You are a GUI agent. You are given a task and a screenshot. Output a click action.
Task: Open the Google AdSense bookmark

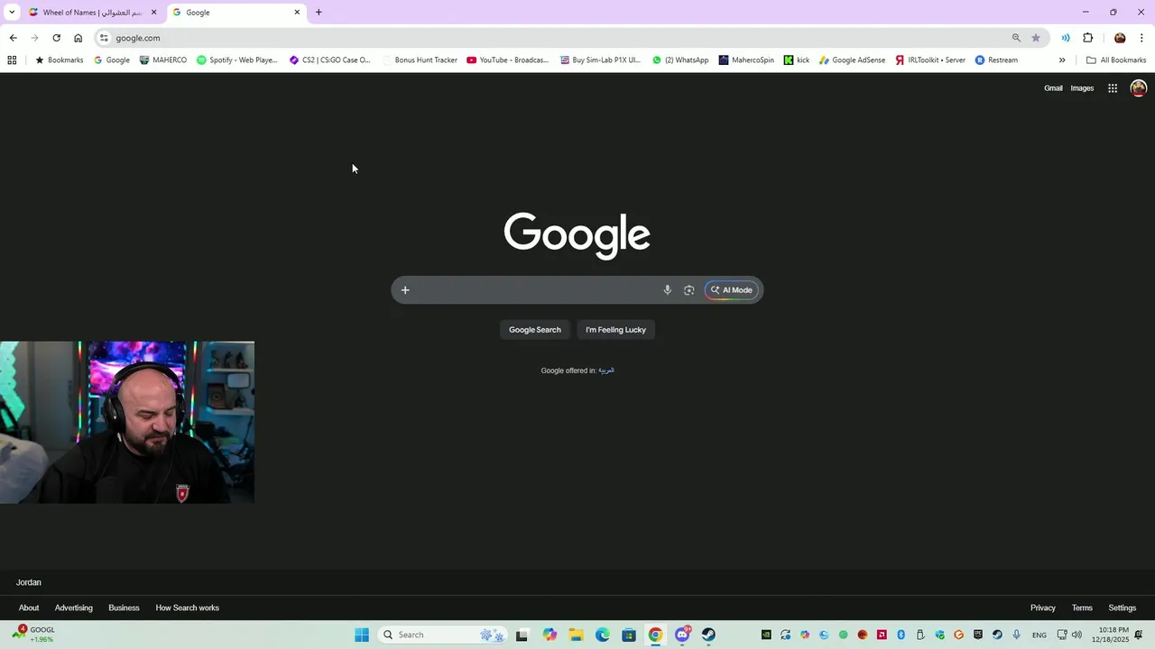[852, 60]
